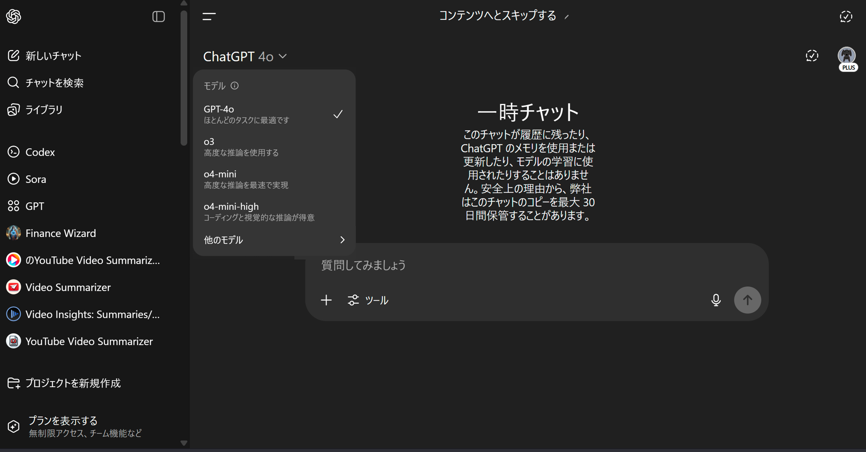Screen dimensions: 866x452
Task: Select the o3 model option
Action: coord(274,147)
